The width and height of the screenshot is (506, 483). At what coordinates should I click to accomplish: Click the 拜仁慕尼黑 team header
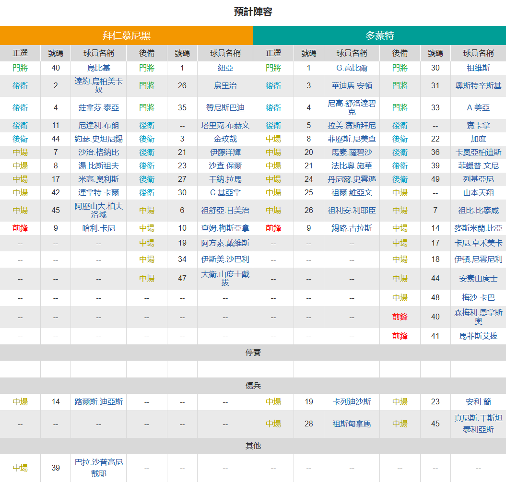[127, 35]
